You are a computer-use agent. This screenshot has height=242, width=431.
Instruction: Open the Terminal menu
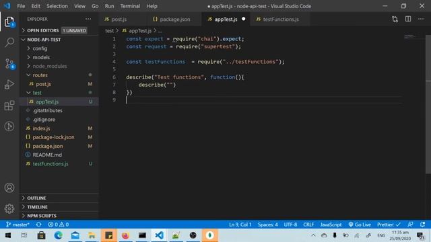130,6
